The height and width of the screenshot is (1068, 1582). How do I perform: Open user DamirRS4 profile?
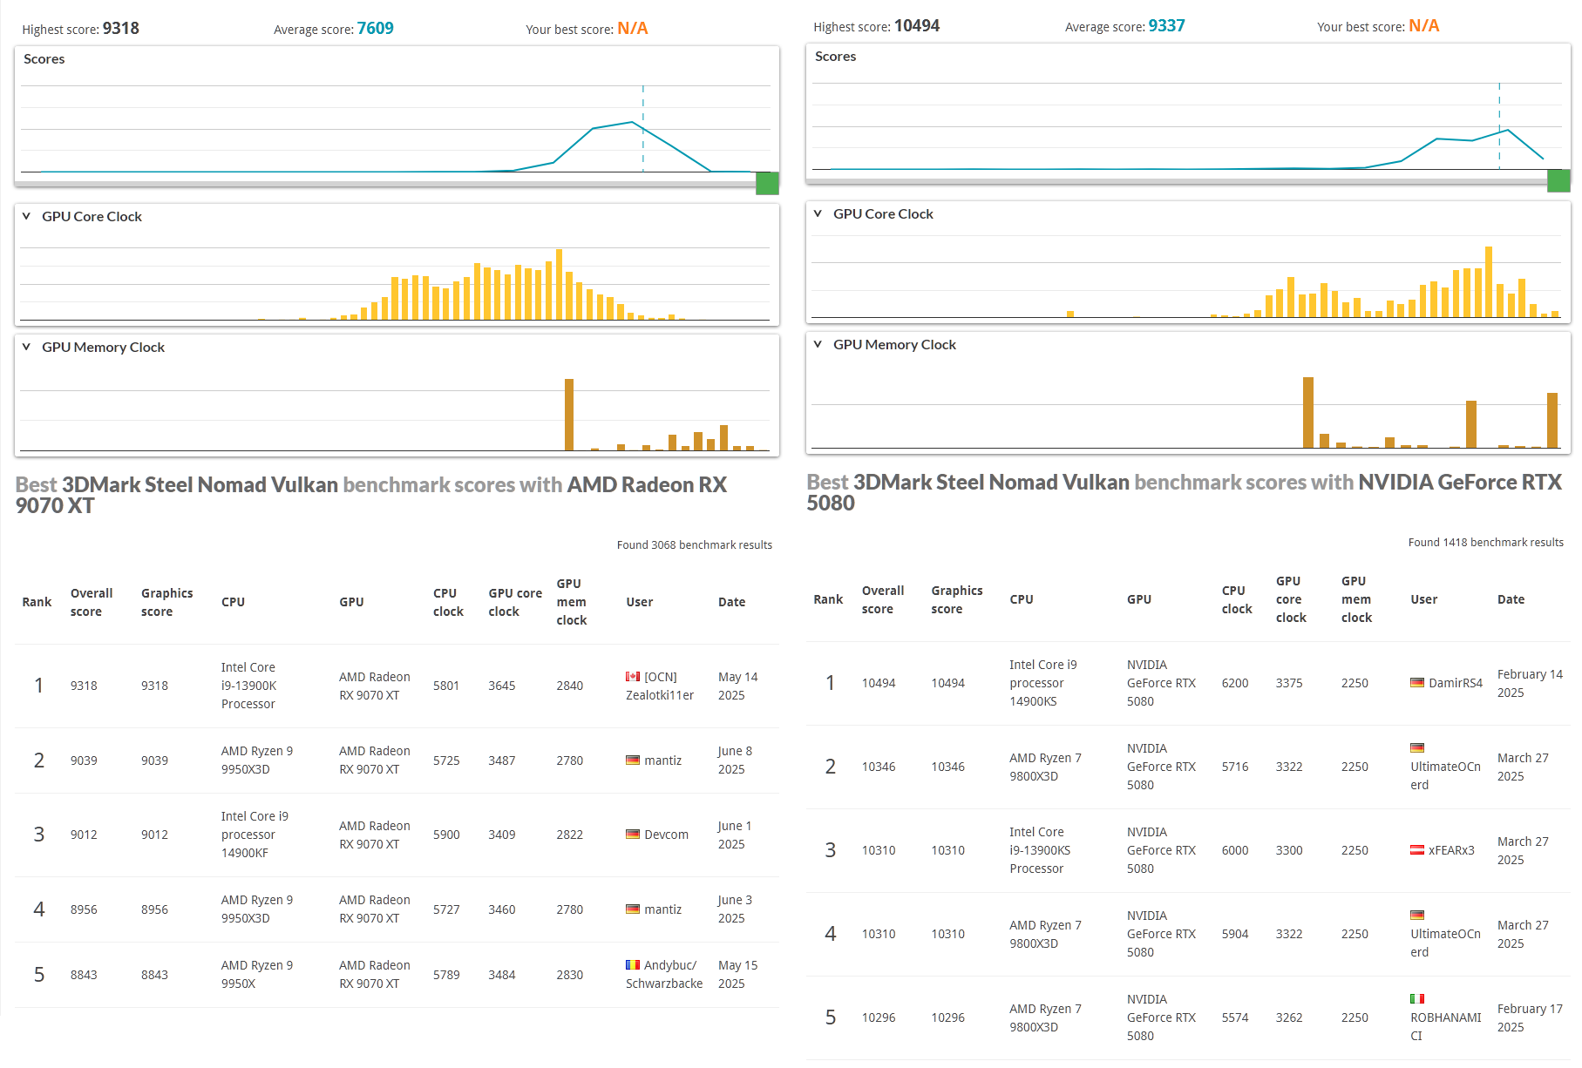click(x=1456, y=683)
